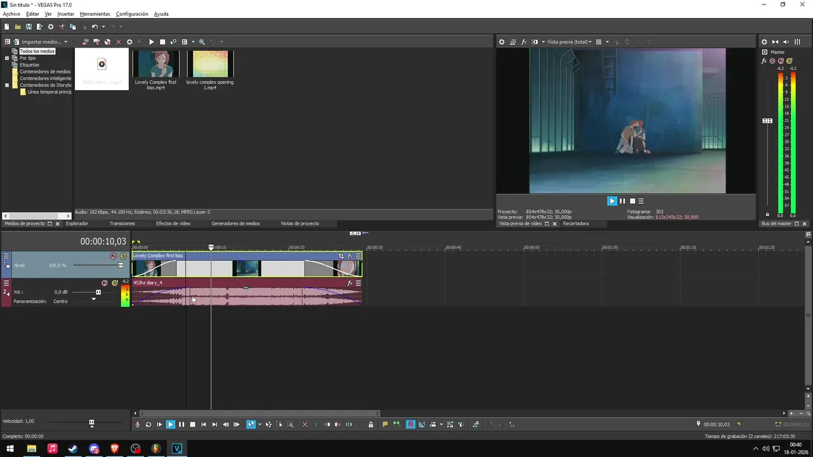Viewport: 813px width, 457px height.
Task: Open event pan/crop on Lovely Complex clip
Action: coord(341,256)
